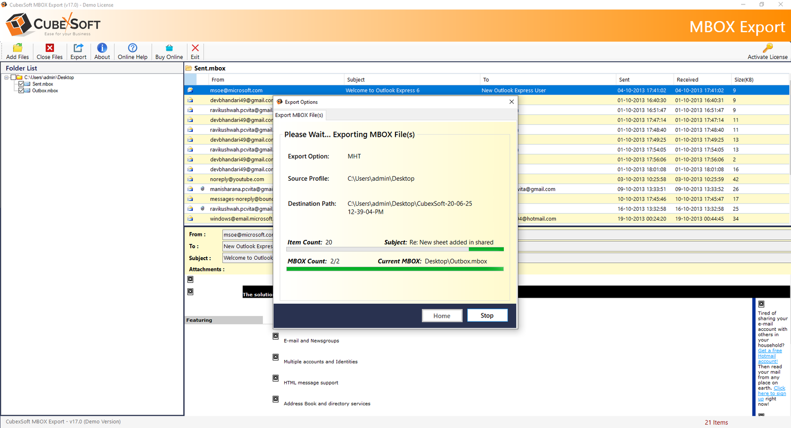Click envelope icon of noreply@youtube.com row
Screen dimensions: 791x428
click(190, 179)
